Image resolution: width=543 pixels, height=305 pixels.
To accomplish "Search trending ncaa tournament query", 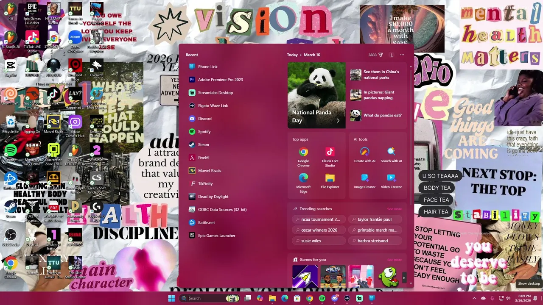I will (319, 219).
